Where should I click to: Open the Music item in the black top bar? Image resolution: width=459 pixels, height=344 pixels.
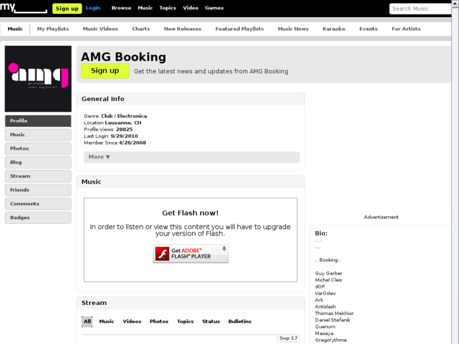tap(145, 8)
